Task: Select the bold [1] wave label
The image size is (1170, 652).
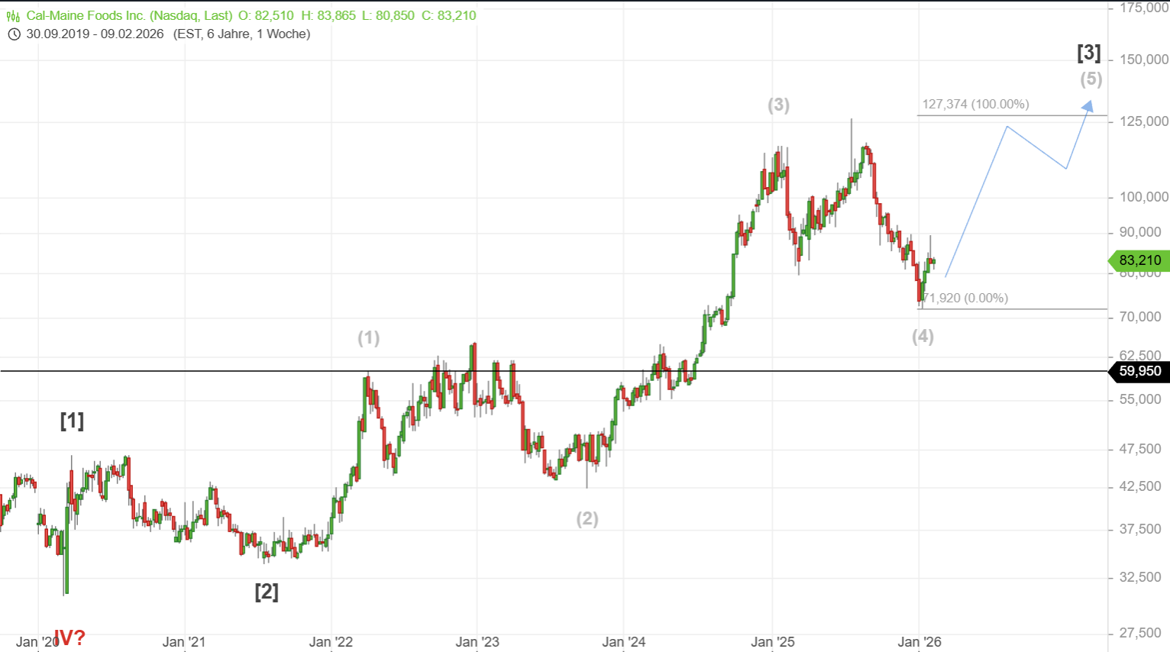Action: [72, 421]
